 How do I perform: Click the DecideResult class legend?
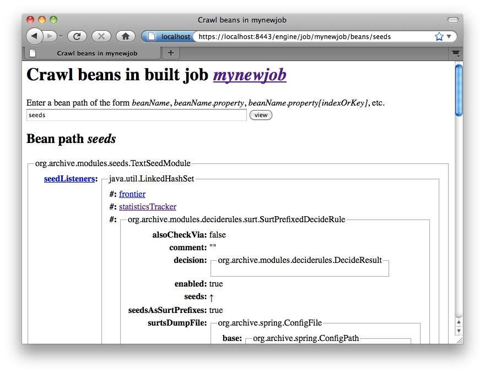click(x=300, y=260)
